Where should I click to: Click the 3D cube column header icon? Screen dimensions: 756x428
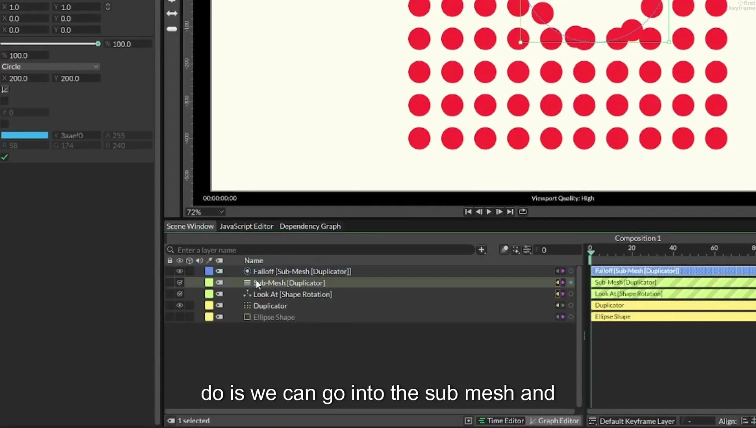[189, 260]
